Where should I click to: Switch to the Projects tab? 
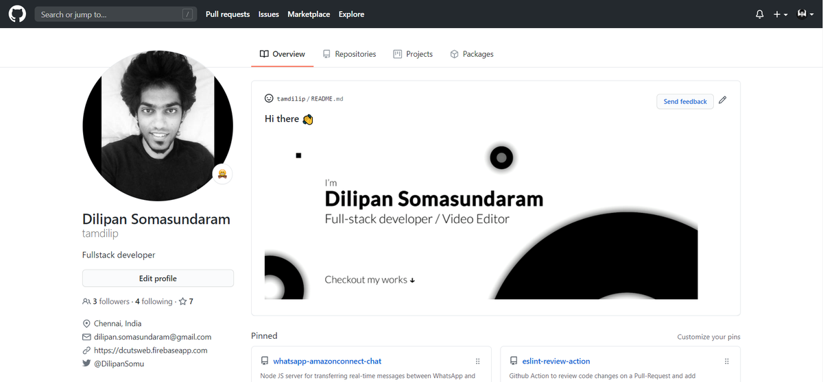[413, 54]
